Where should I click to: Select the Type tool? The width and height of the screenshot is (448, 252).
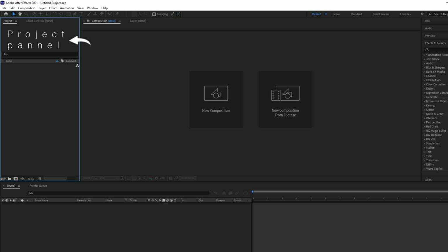point(81,14)
